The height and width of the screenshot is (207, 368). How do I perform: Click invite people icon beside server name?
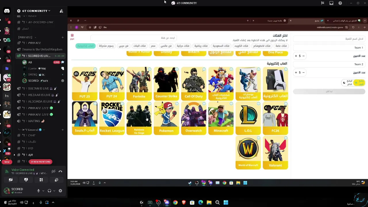click(x=61, y=11)
